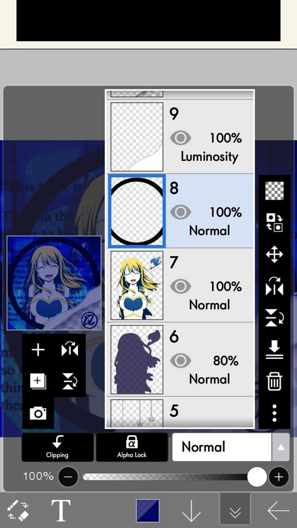The image size is (297, 528).
Task: Enable Clipping for the layer
Action: pos(58,447)
